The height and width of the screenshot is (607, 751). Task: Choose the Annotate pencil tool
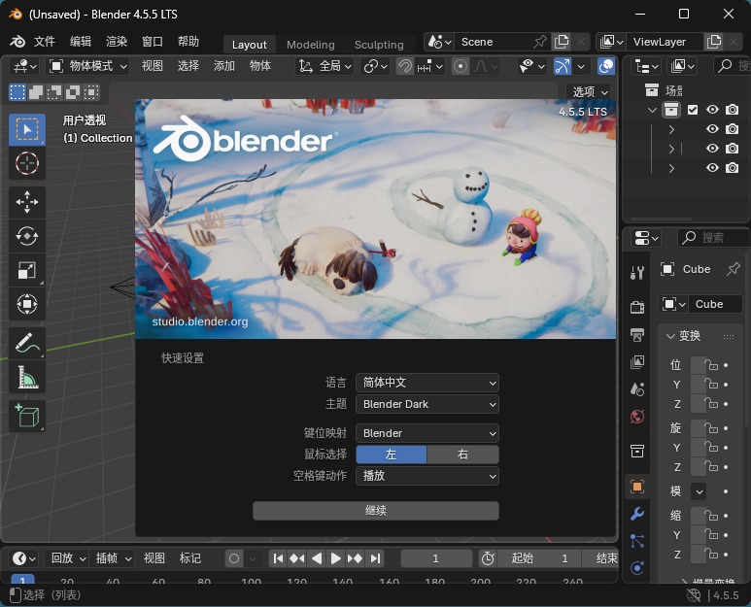(27, 343)
